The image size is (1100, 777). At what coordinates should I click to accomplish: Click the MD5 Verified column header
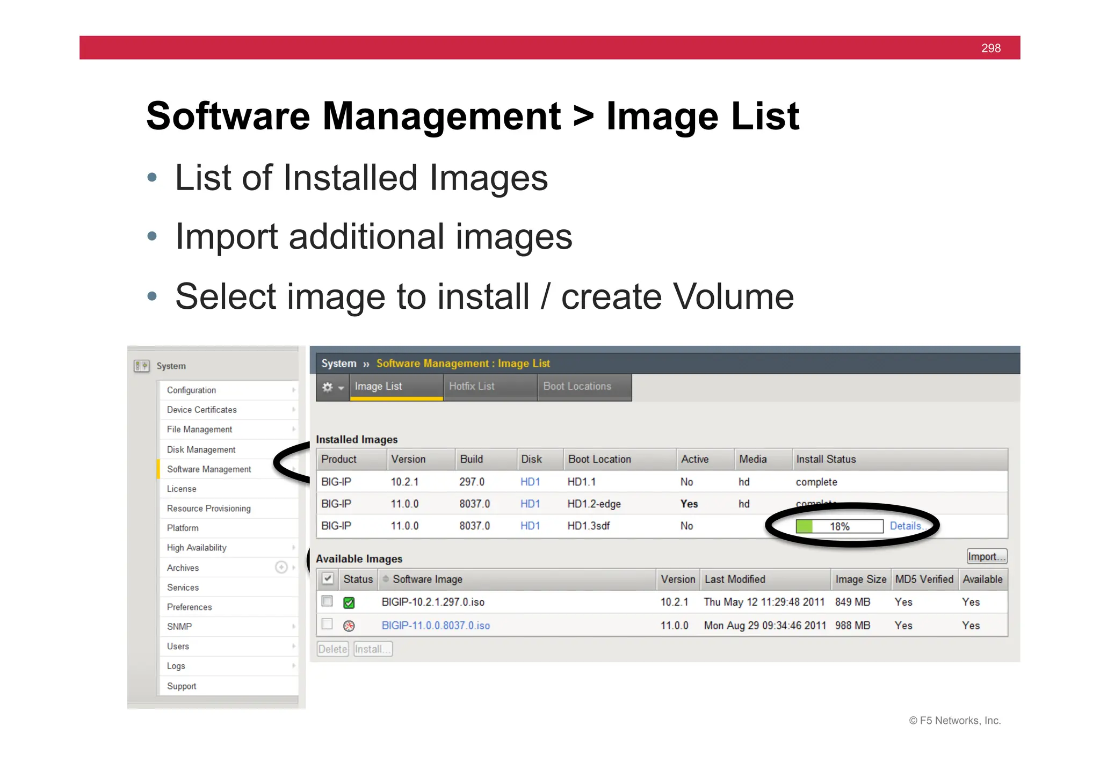click(924, 579)
